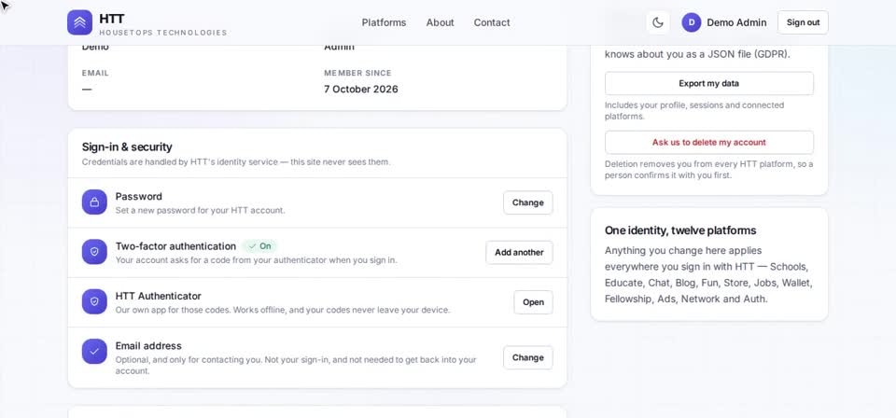This screenshot has height=418, width=896.
Task: Ask to delete my account
Action: click(709, 142)
